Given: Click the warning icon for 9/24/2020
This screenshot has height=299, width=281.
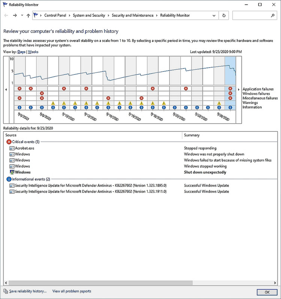Looking at the screenshot, I should click(219, 103).
